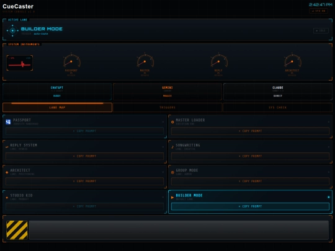Viewport: 335px width, 251px height.
Task: Click the red heartbeat waveform monitor
Action: coord(20,63)
